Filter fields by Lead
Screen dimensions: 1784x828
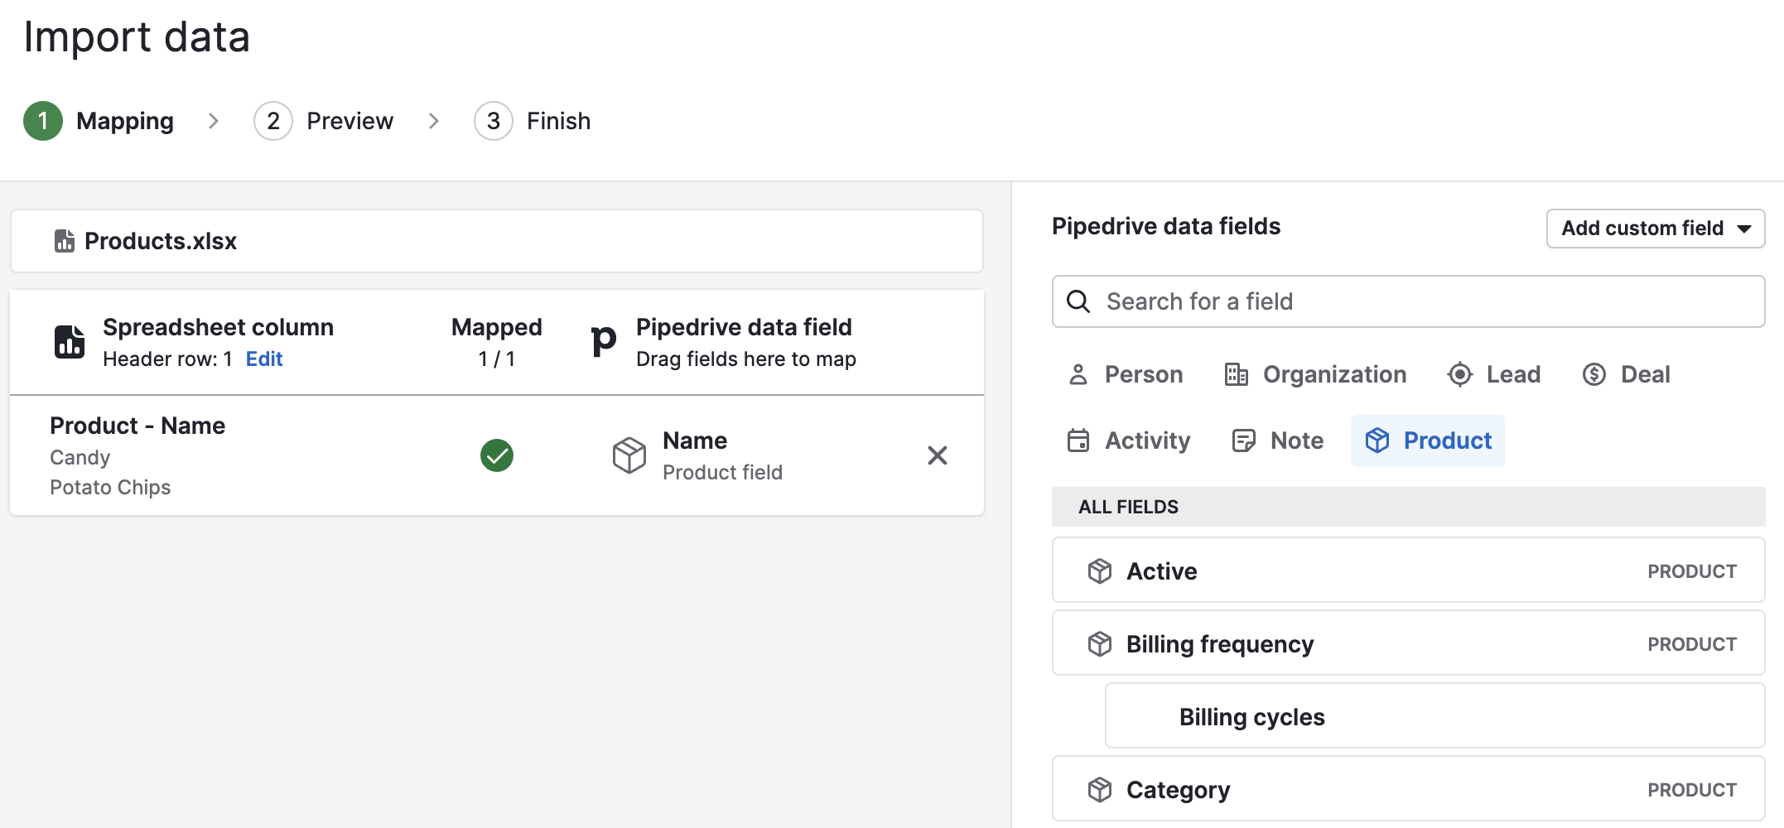click(x=1493, y=374)
